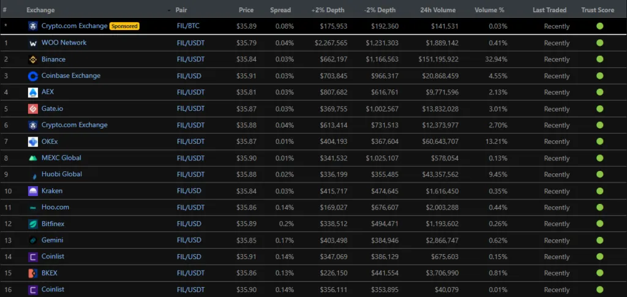
Task: Sort by the Price column header
Action: 246,10
